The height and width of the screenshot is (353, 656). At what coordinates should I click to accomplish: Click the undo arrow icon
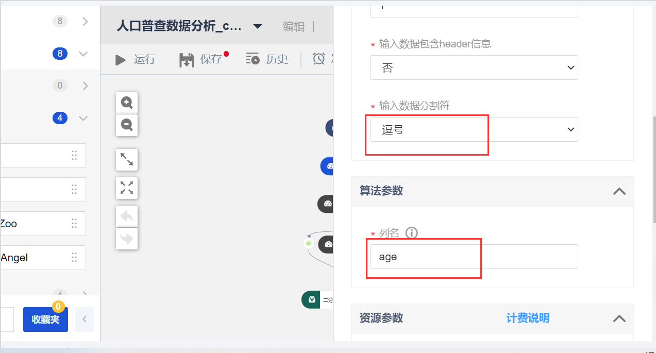click(127, 216)
